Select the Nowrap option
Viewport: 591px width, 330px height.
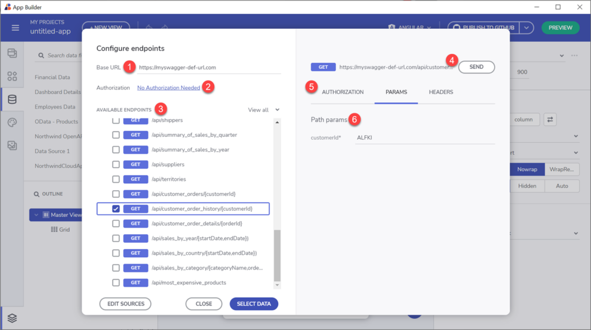coord(527,169)
